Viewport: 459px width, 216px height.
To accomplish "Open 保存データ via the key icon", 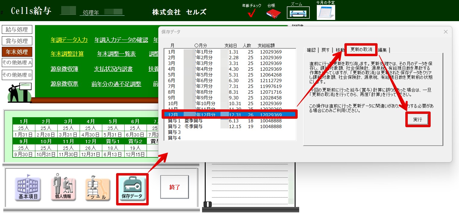I will 132,187.
